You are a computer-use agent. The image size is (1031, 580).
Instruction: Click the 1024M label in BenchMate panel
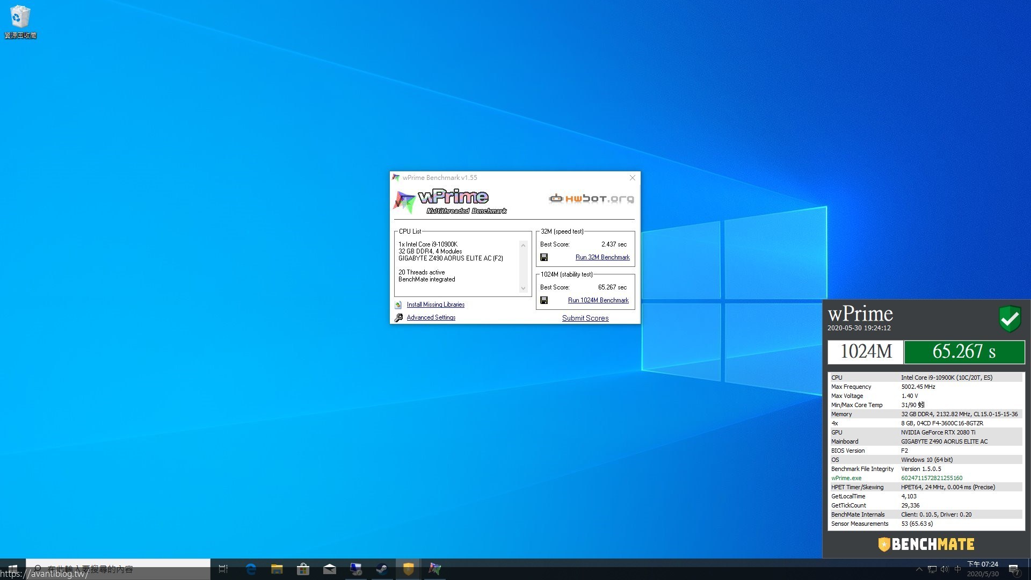click(x=866, y=352)
